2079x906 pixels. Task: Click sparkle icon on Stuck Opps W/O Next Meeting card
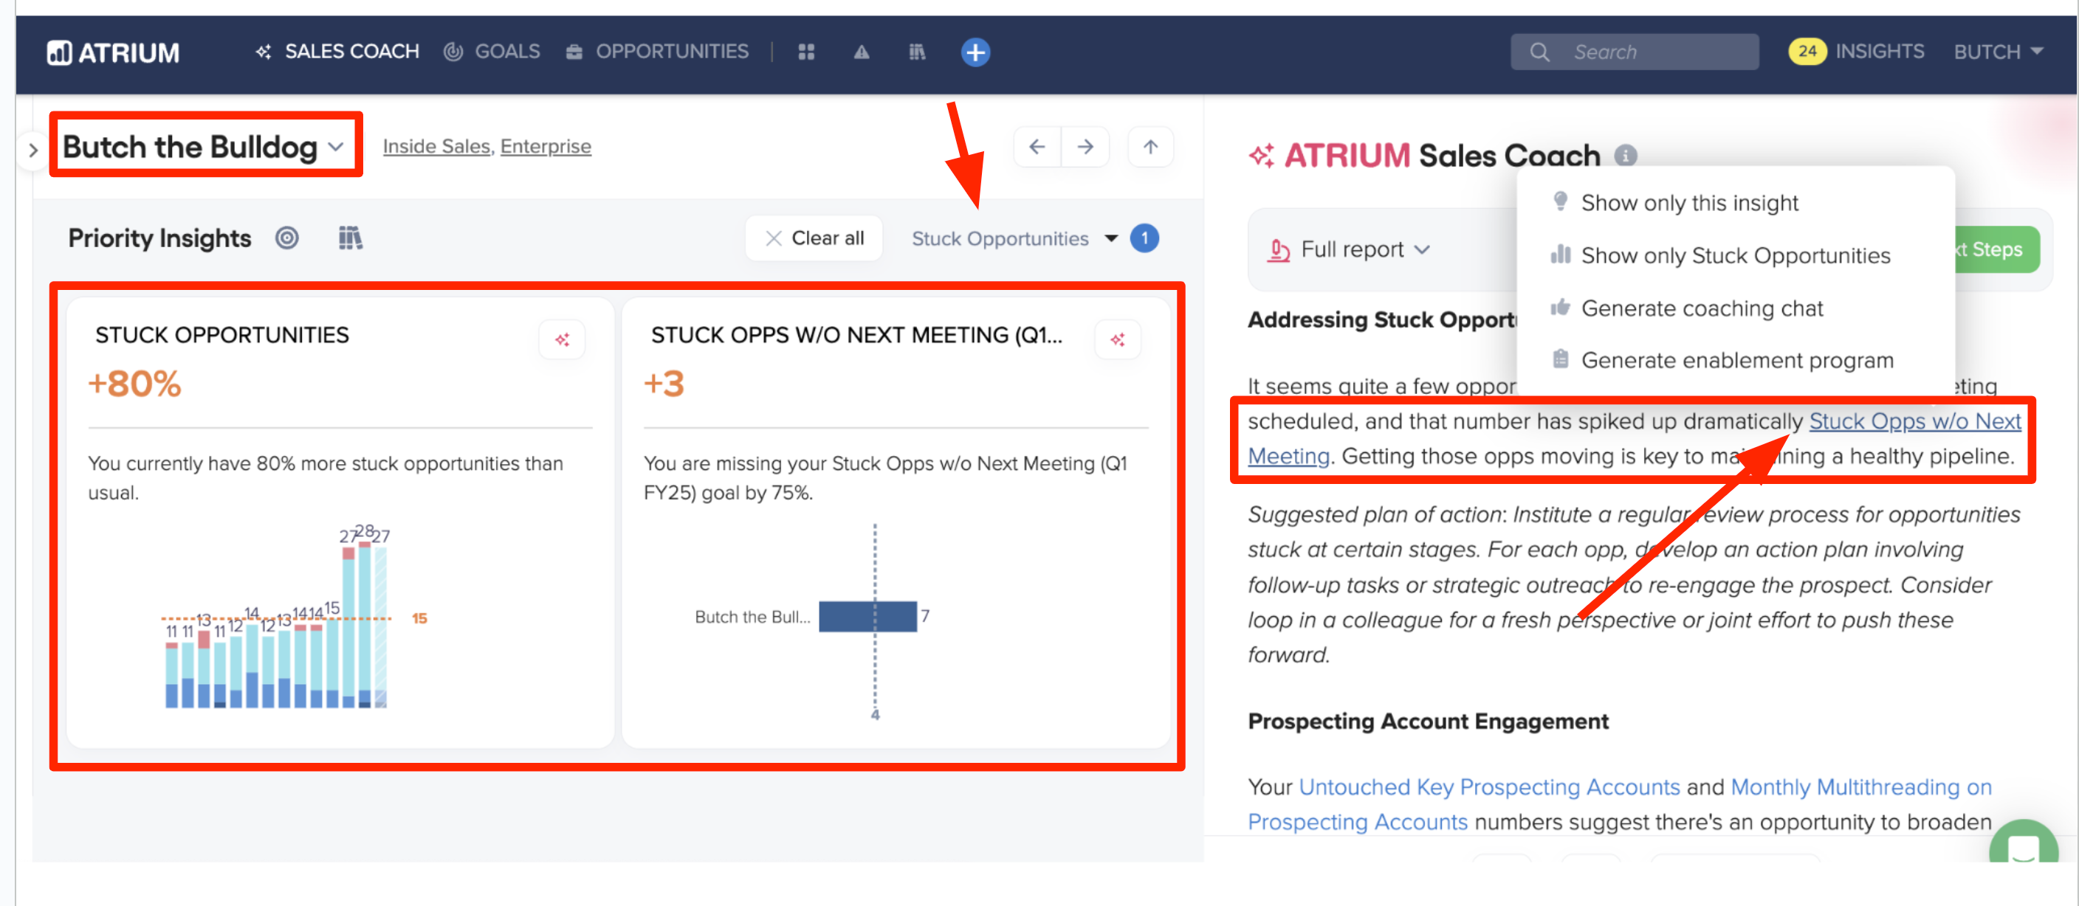[x=1117, y=339]
